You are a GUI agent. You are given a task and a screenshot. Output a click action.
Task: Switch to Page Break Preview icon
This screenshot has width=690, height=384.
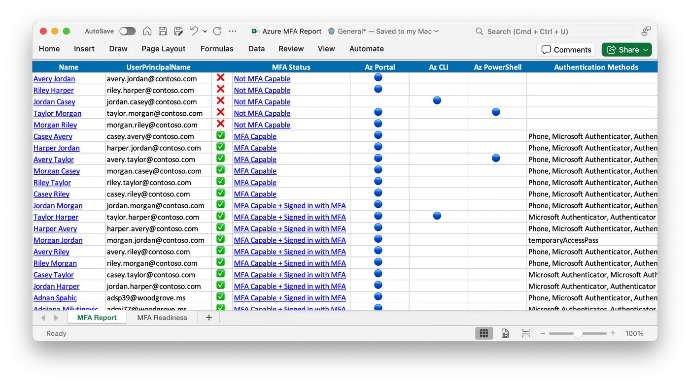tap(526, 333)
